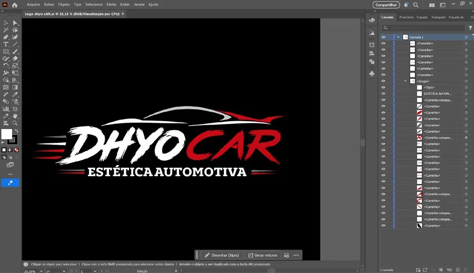Open the Edit Toolbar three dots
This screenshot has height=273, width=474.
point(11,174)
